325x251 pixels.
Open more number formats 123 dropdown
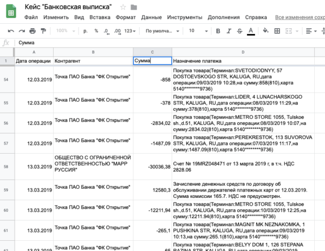click(130, 31)
